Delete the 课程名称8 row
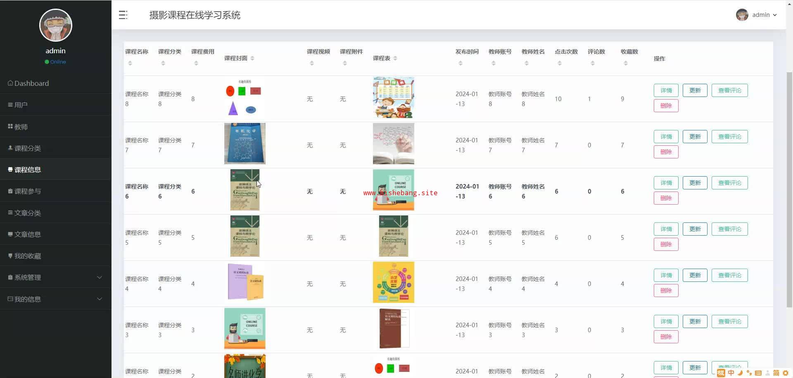 tap(666, 106)
